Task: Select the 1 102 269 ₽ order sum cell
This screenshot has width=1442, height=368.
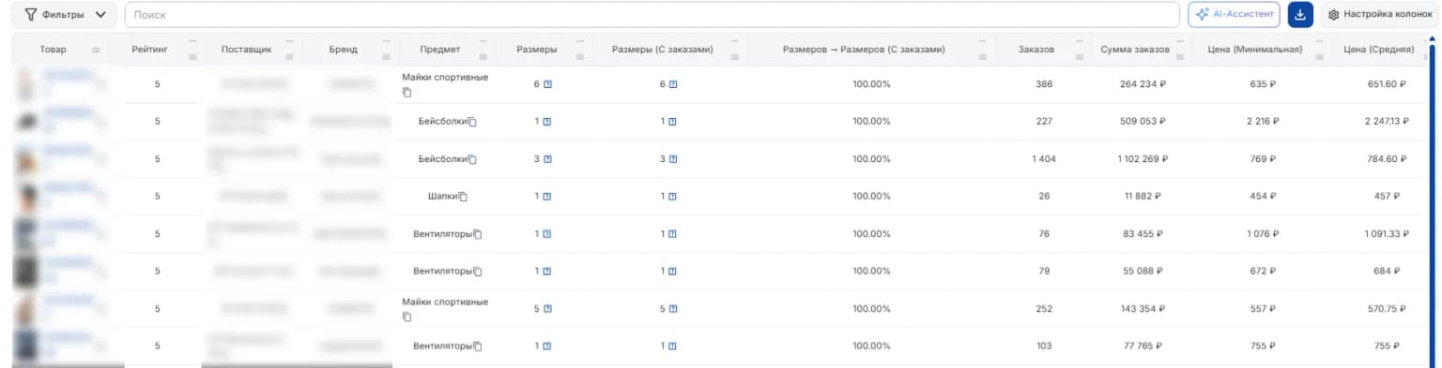Action: (x=1143, y=159)
